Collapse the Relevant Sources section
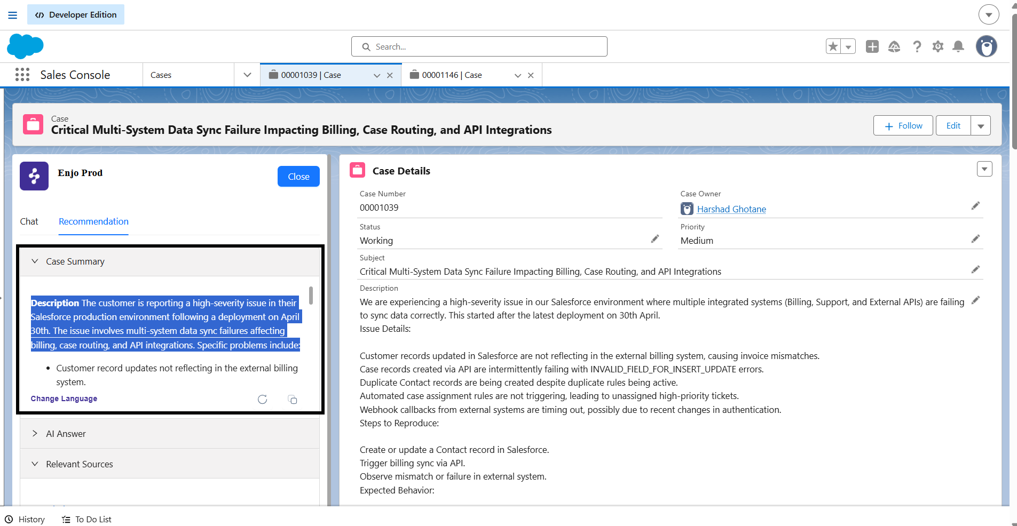 tap(170, 464)
